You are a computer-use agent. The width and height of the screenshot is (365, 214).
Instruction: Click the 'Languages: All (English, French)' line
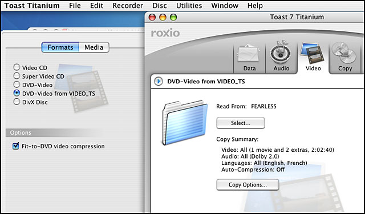point(264,163)
